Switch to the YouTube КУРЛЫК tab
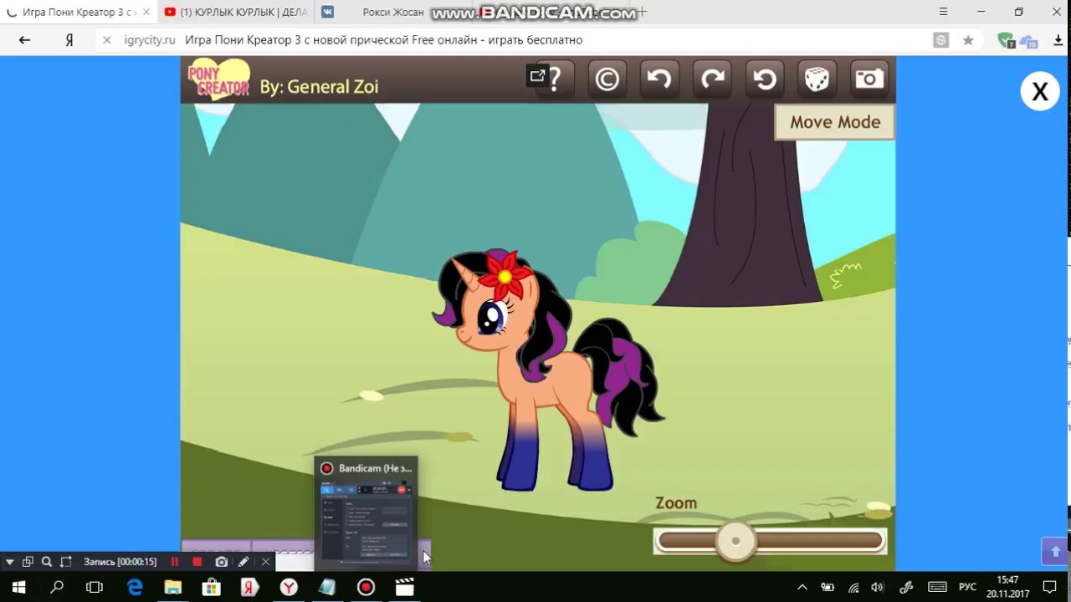The image size is (1071, 602). [x=236, y=13]
